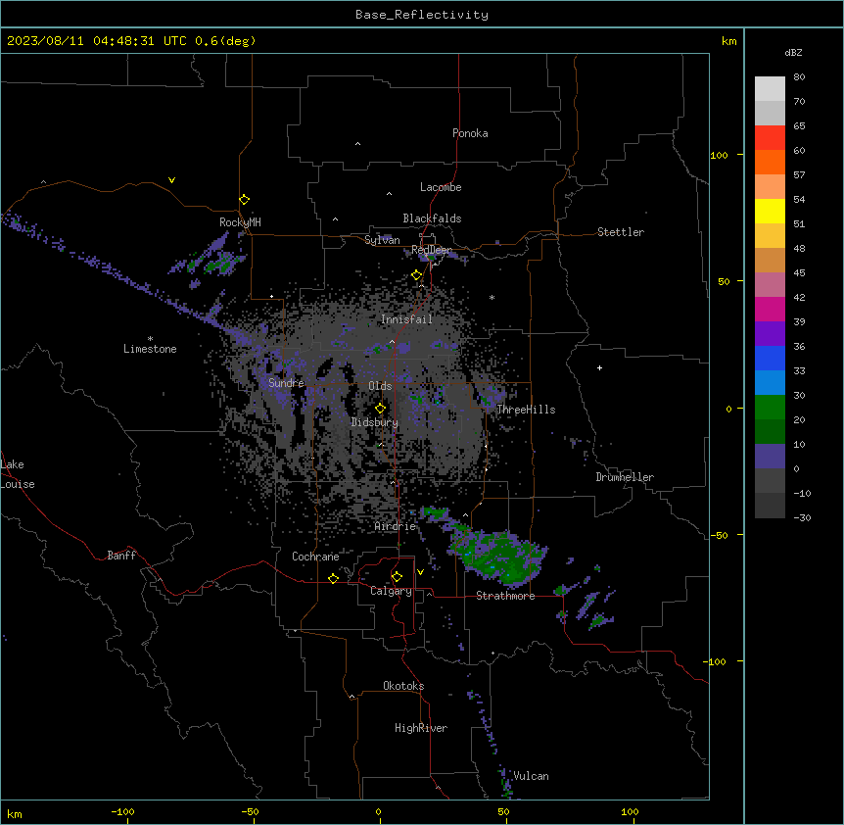Click the Ponoka city label
The height and width of the screenshot is (825, 844).
(470, 133)
